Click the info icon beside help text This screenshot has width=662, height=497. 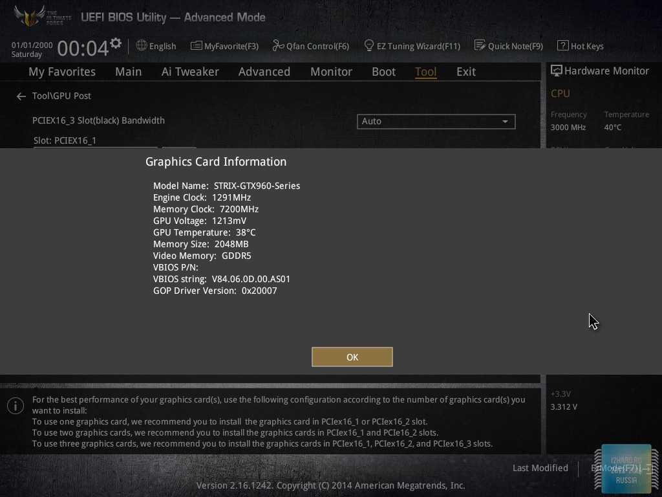pos(16,406)
